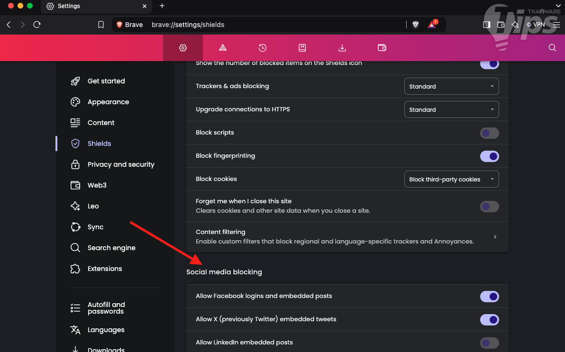Search settings with the magnifier icon

(552, 47)
